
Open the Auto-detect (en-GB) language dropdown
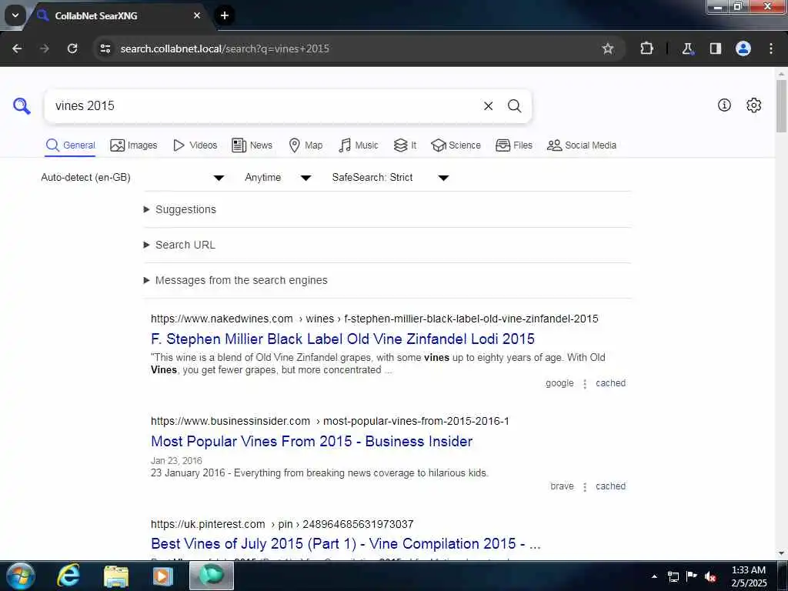click(x=132, y=178)
